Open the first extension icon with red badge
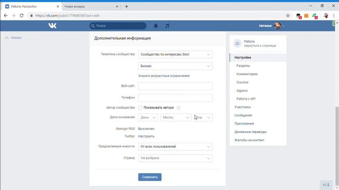This screenshot has width=339, height=190. 299,16
